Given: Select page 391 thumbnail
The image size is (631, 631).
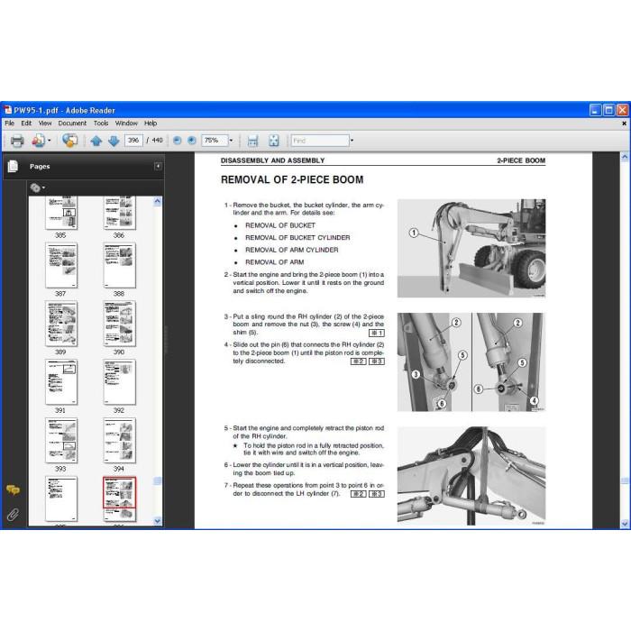Looking at the screenshot, I should pos(61,382).
